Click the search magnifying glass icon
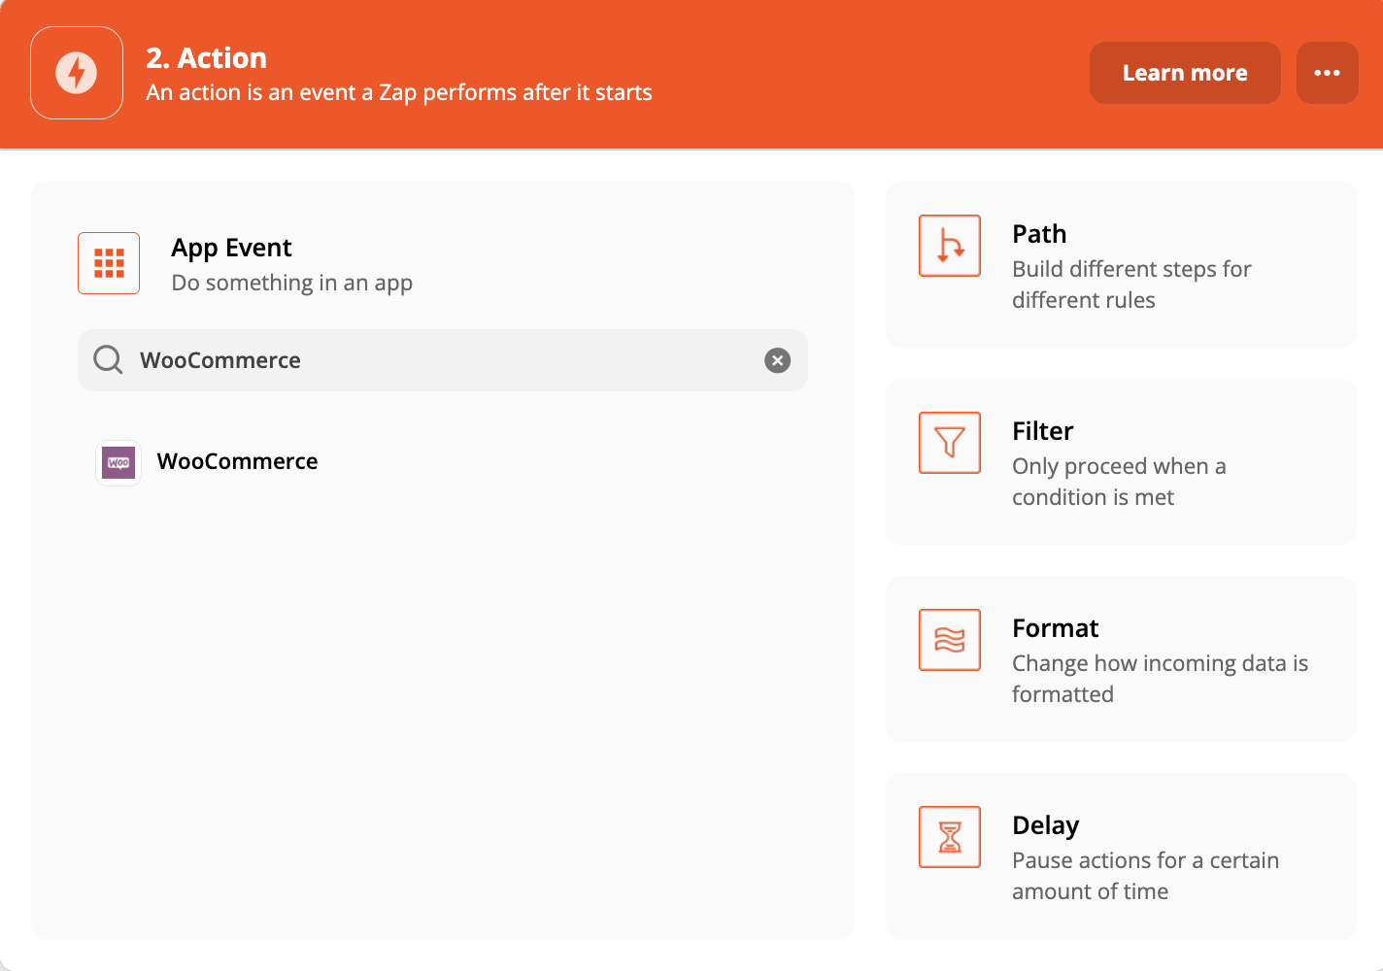The image size is (1383, 971). coord(108,359)
